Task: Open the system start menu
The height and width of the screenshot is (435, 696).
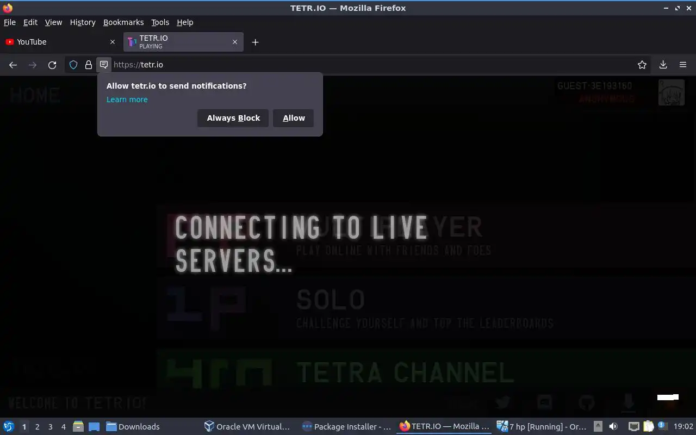Action: 9,427
